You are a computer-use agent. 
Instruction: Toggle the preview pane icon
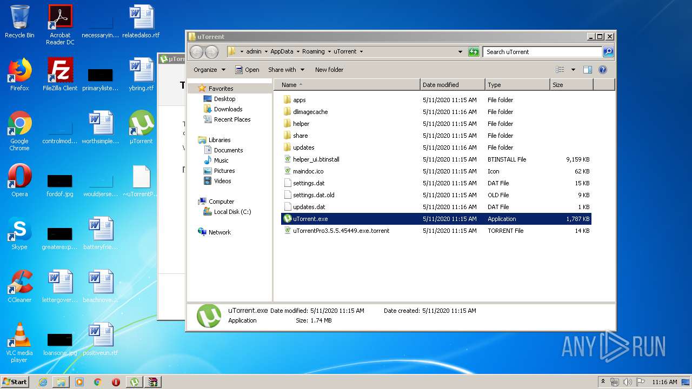pos(588,70)
